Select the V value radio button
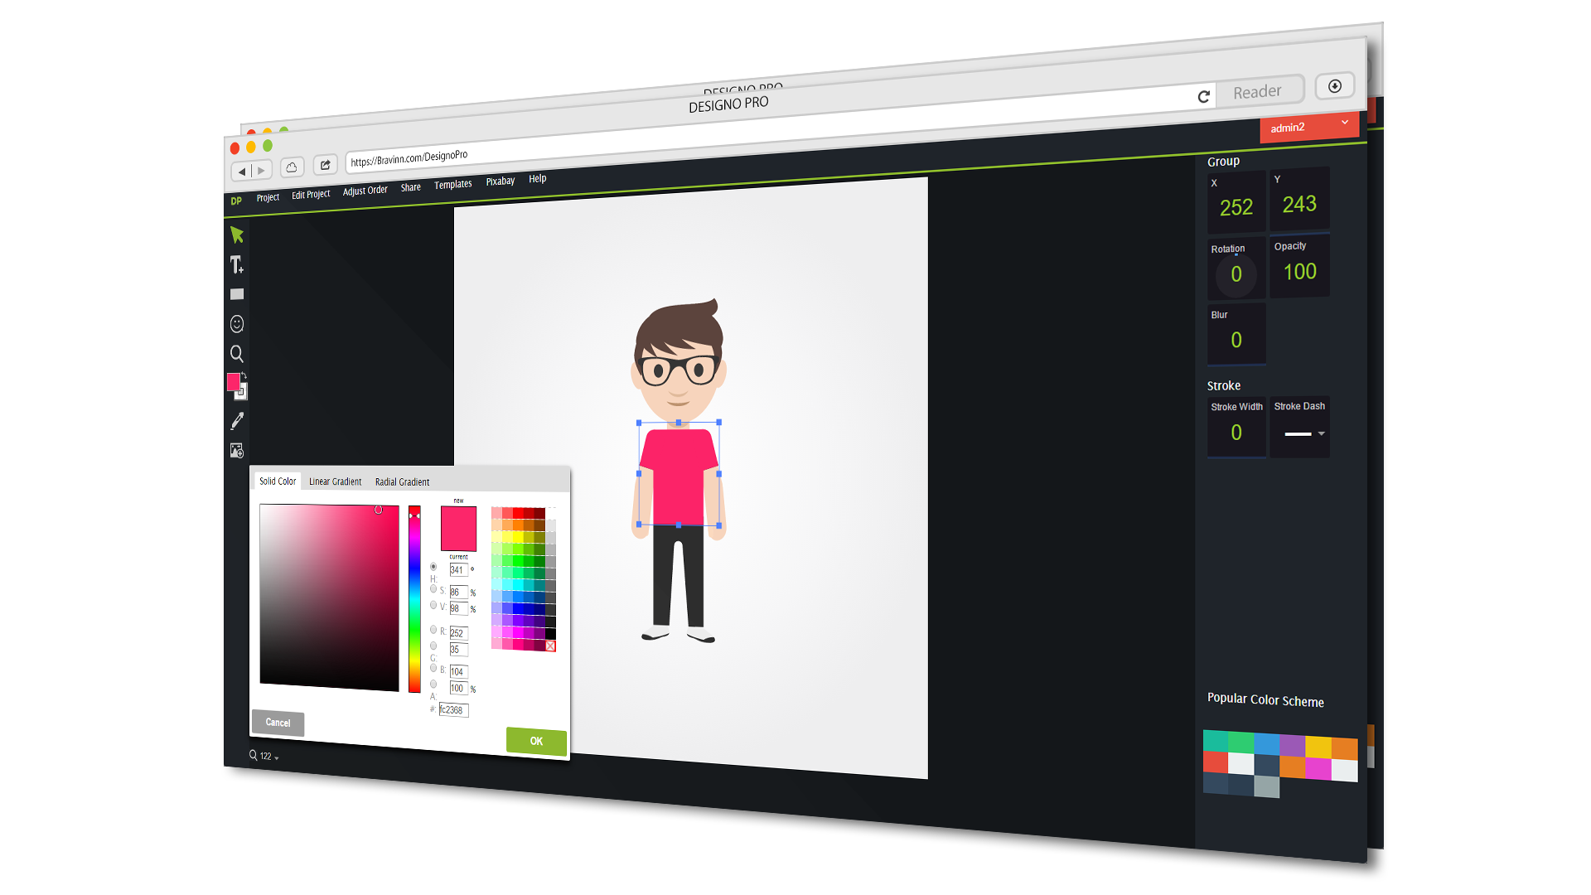 point(433,605)
